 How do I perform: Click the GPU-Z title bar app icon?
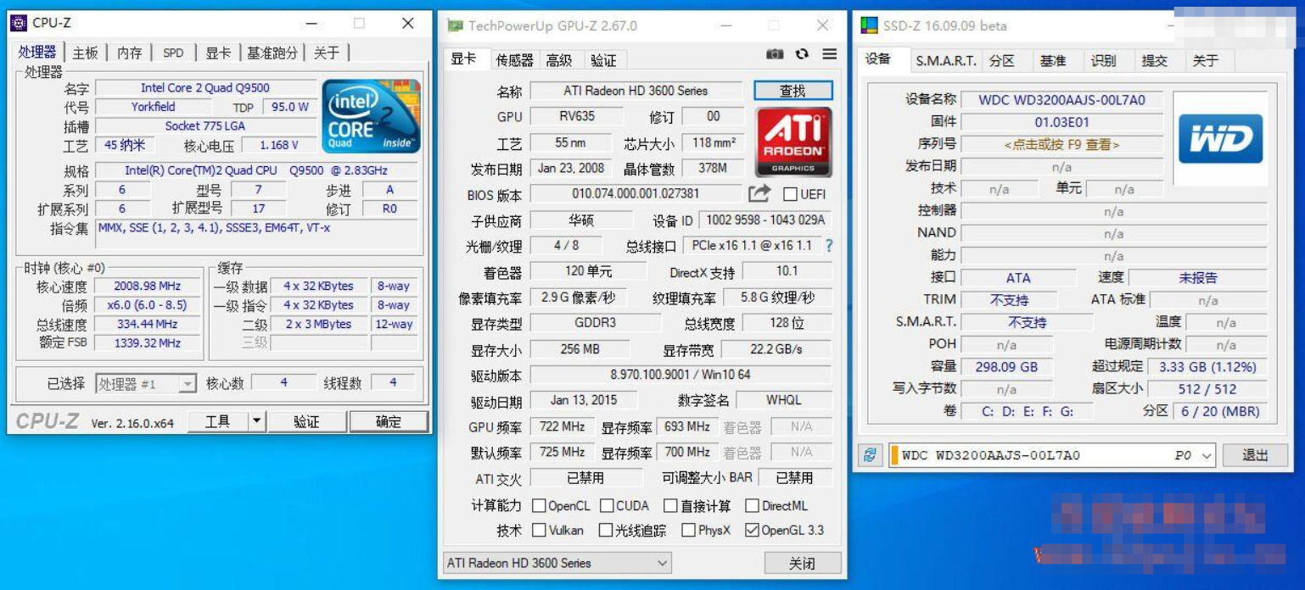click(x=455, y=25)
